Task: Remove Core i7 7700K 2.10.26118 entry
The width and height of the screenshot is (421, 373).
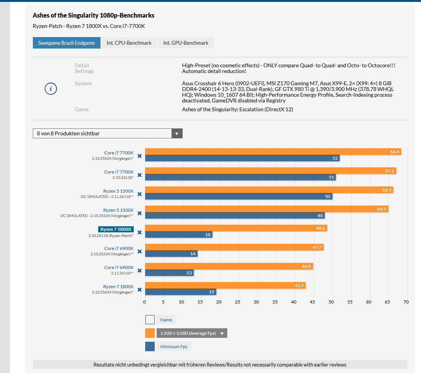Action: tap(139, 175)
